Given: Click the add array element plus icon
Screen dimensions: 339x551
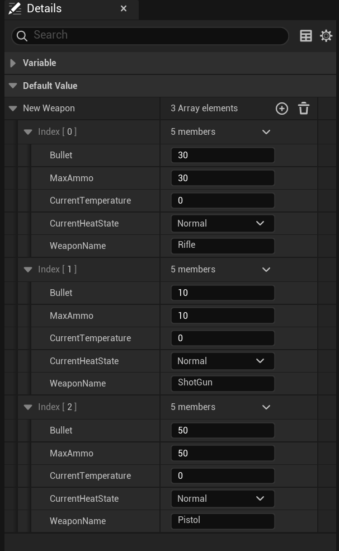Looking at the screenshot, I should coord(282,109).
